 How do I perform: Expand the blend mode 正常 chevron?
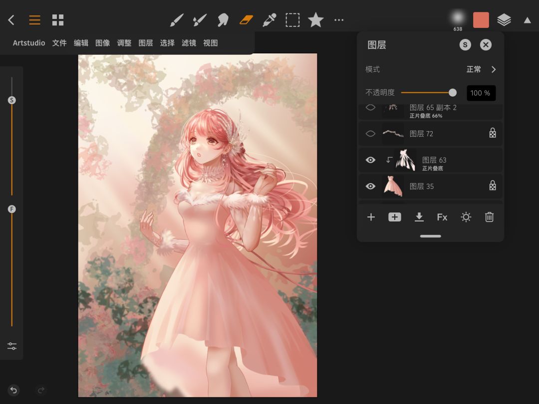point(493,69)
